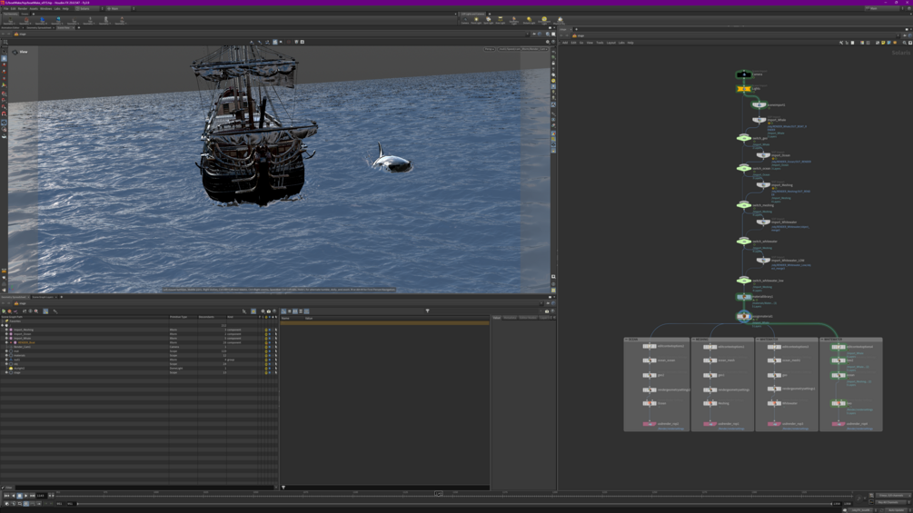Click the stage path in network editor pane
Viewport: 913px width, 513px height.
pyautogui.click(x=581, y=35)
